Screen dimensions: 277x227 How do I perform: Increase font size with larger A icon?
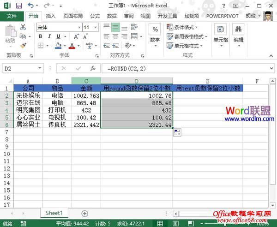point(76,36)
